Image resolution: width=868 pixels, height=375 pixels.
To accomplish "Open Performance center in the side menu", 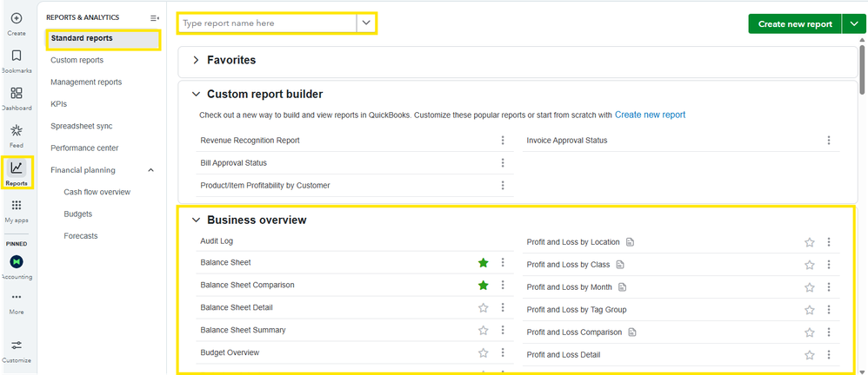I will pos(84,148).
